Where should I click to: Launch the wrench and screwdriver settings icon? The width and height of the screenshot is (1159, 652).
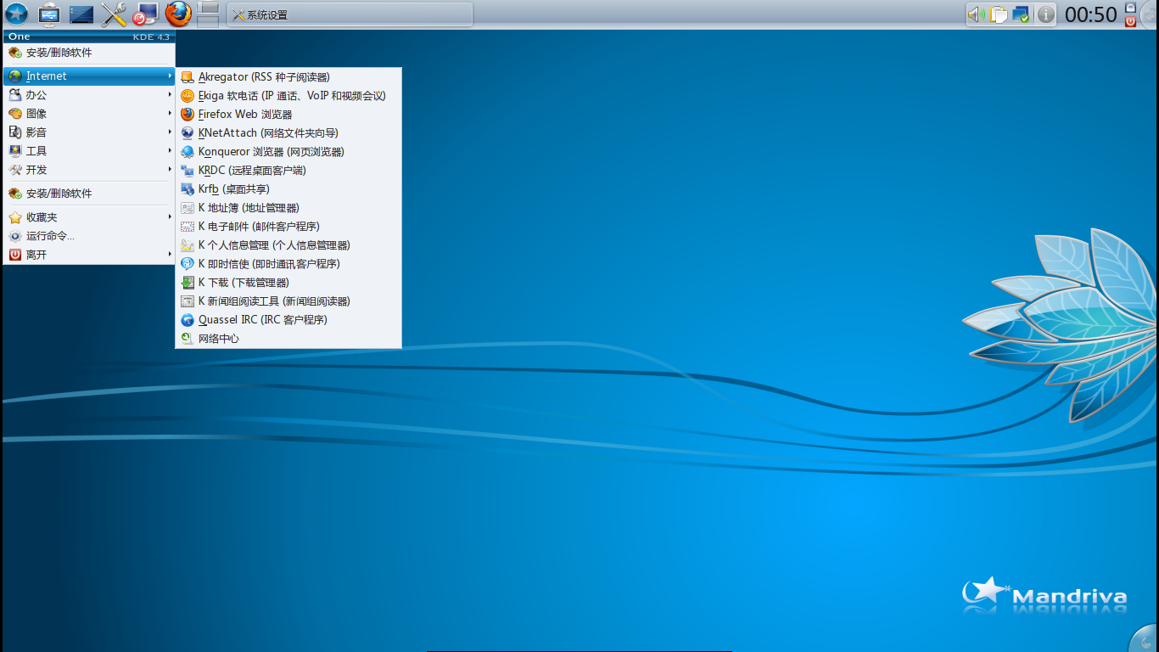(114, 14)
